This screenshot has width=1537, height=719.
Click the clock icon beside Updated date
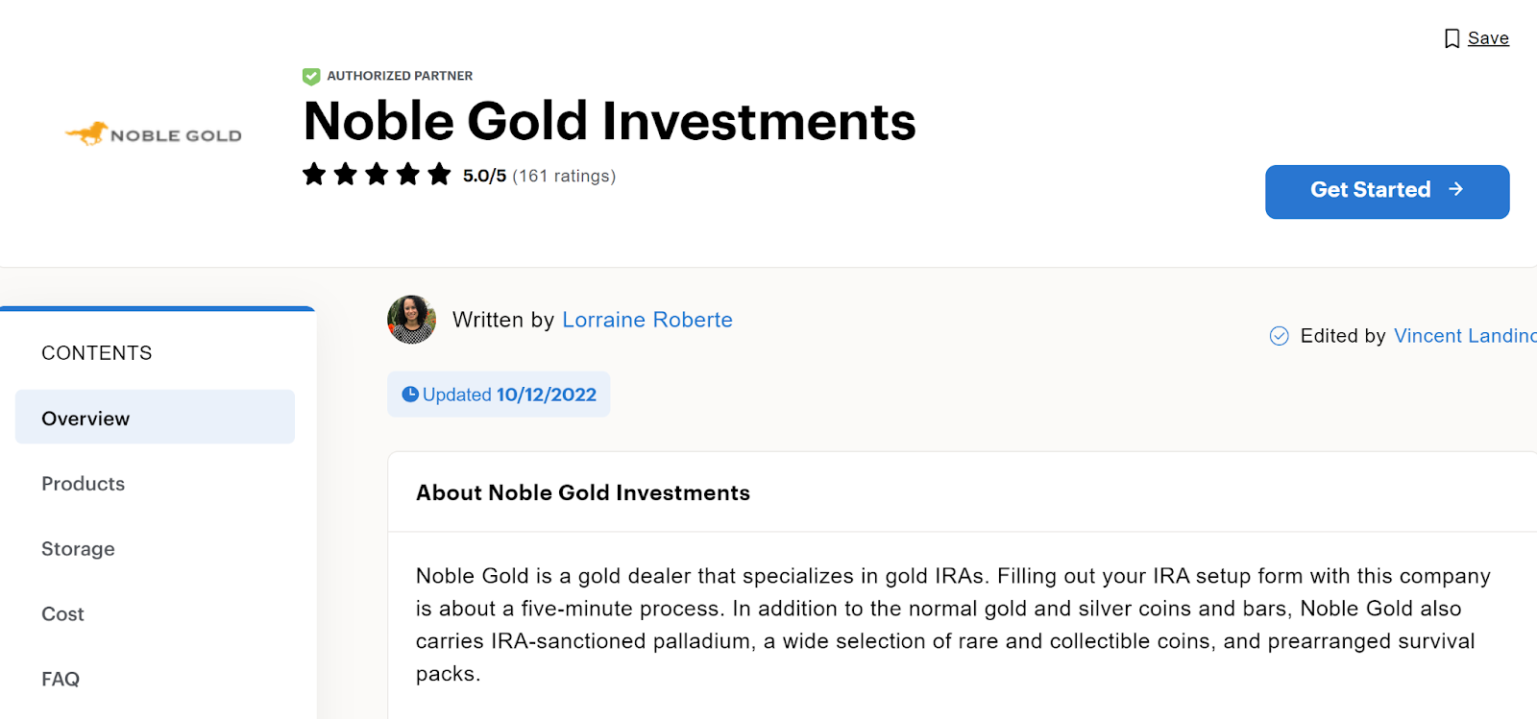click(410, 395)
